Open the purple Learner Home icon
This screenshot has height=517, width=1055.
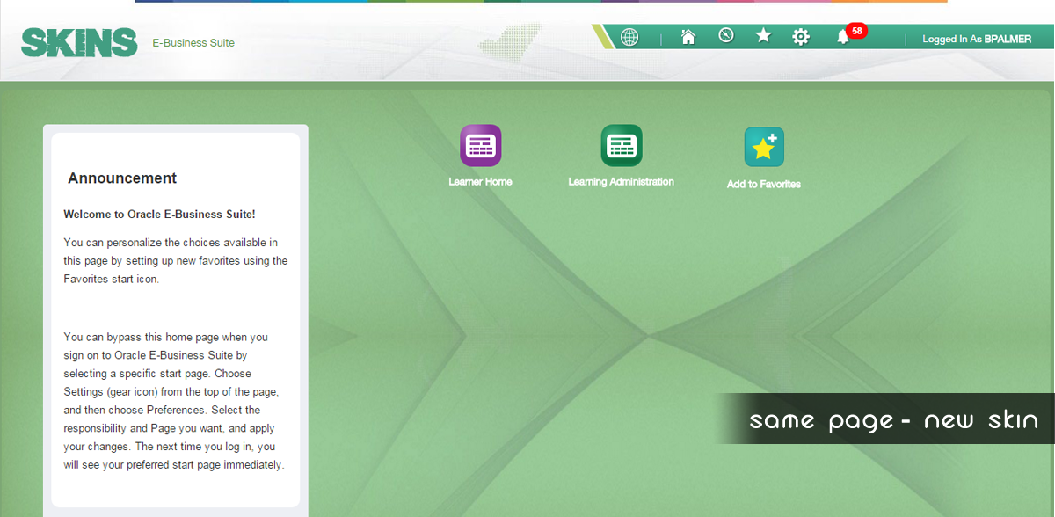(x=481, y=145)
